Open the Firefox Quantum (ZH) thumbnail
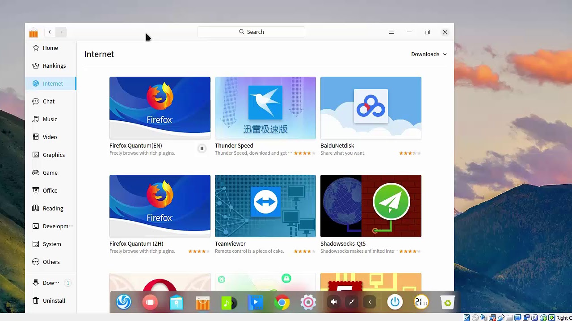This screenshot has height=321, width=572. click(x=160, y=206)
